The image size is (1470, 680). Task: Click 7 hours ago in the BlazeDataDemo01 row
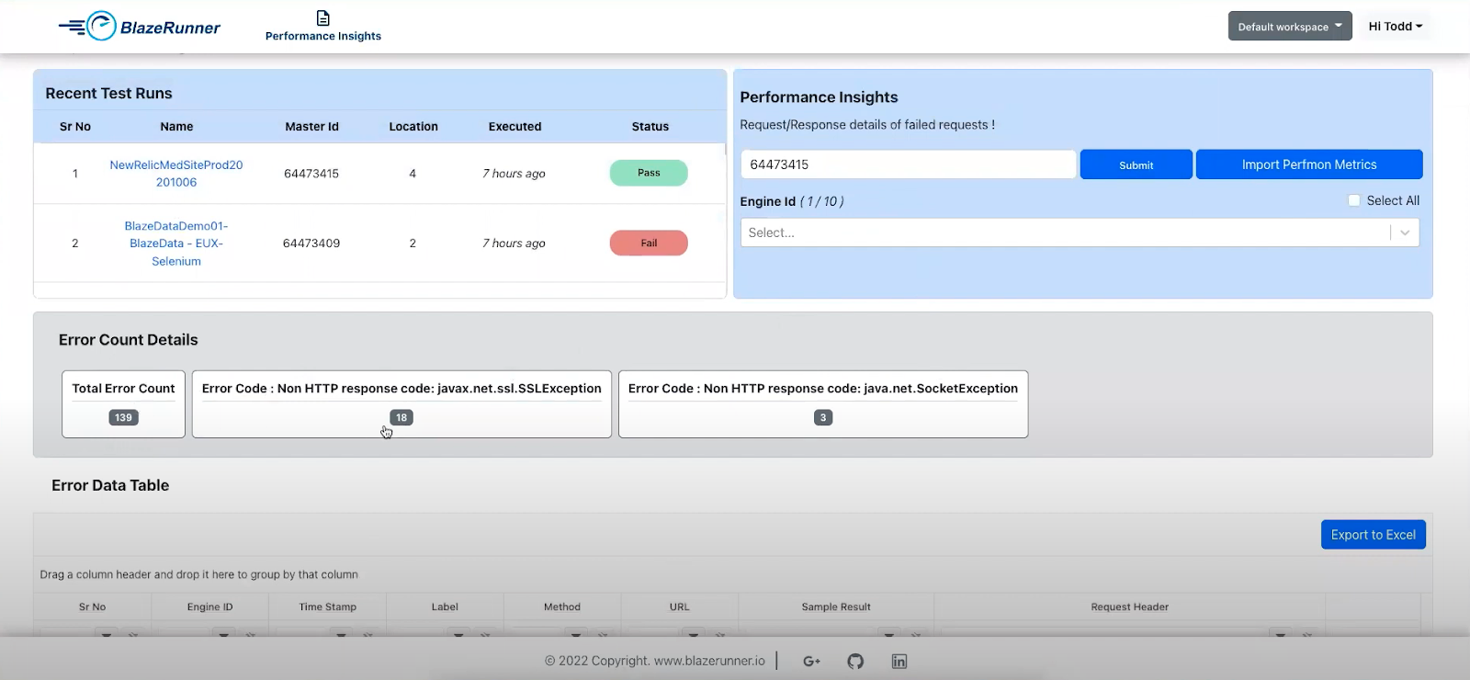pyautogui.click(x=514, y=244)
